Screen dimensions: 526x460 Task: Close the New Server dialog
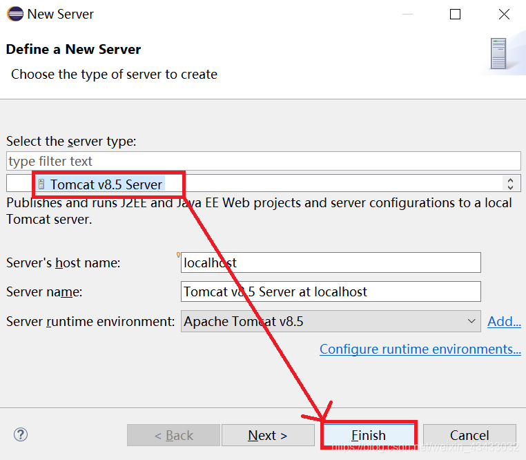click(504, 14)
